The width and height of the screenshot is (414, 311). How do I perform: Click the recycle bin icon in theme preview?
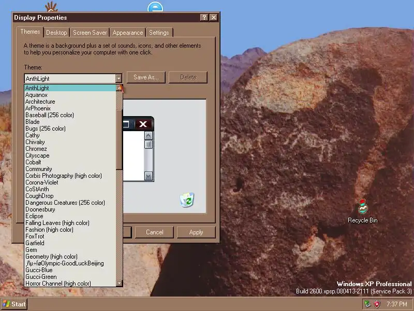[x=187, y=200]
